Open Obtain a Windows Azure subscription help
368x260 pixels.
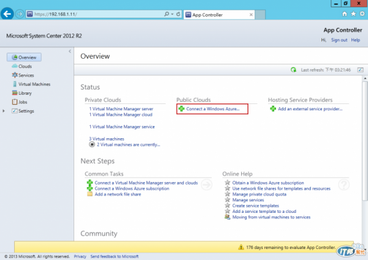(268, 183)
